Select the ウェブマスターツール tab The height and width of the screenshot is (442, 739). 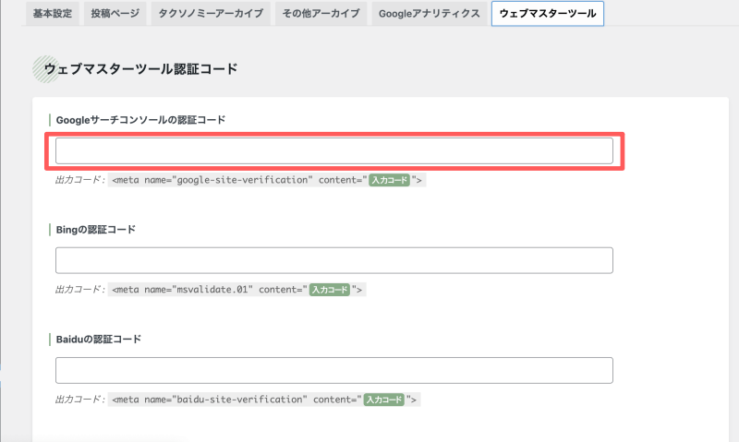pyautogui.click(x=548, y=13)
